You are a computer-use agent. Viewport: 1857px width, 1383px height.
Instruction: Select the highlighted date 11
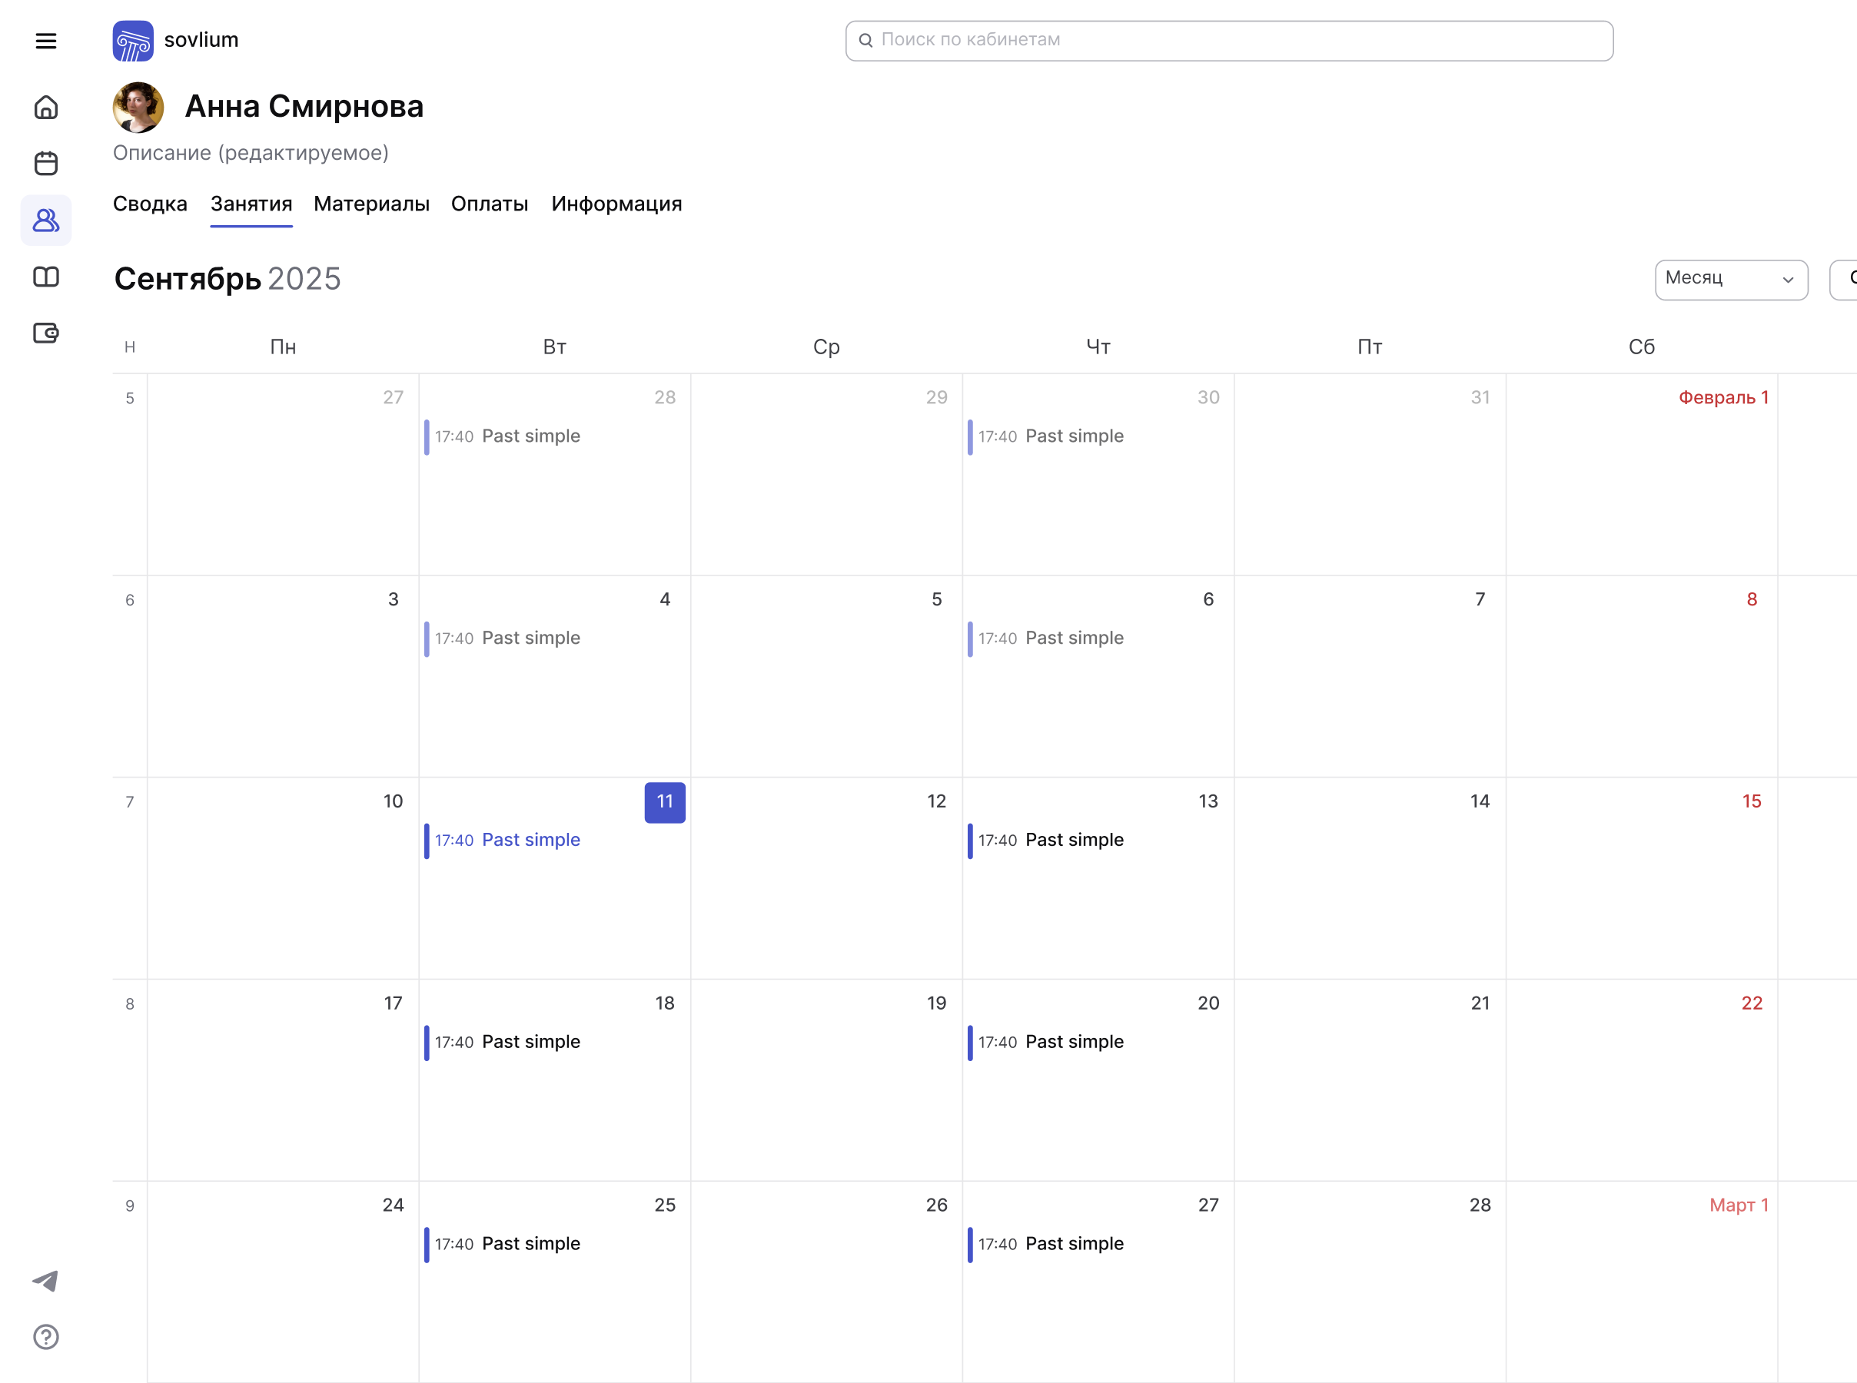[665, 802]
